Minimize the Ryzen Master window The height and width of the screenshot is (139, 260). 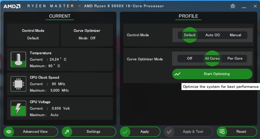tap(244, 6)
